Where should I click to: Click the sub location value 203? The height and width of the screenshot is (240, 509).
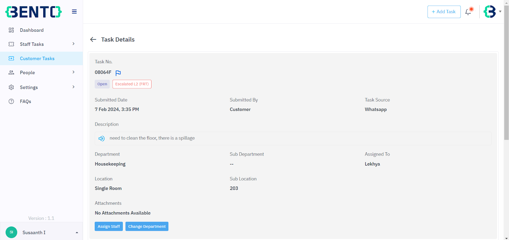234,189
